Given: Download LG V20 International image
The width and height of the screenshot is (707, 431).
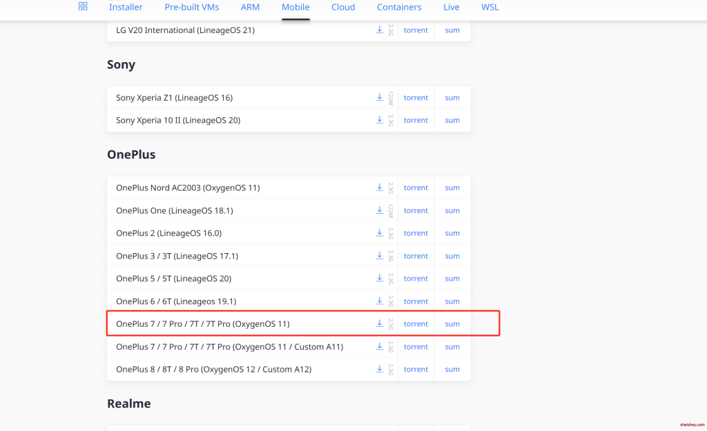Looking at the screenshot, I should tap(380, 30).
